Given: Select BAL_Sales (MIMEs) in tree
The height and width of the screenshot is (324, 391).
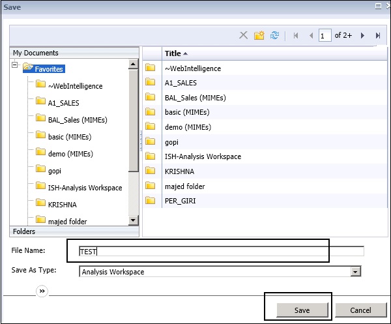Looking at the screenshot, I should [78, 120].
